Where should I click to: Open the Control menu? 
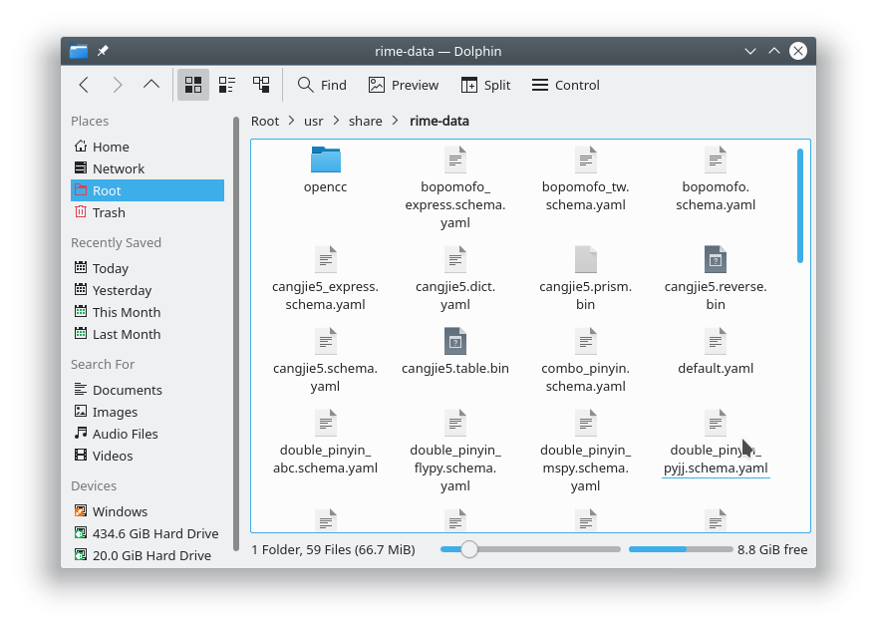(565, 85)
